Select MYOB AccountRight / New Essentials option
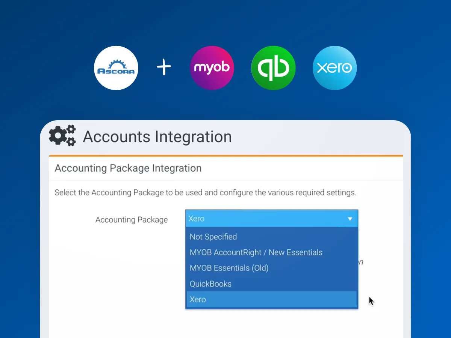Viewport: 451px width, 338px height. tap(272, 252)
